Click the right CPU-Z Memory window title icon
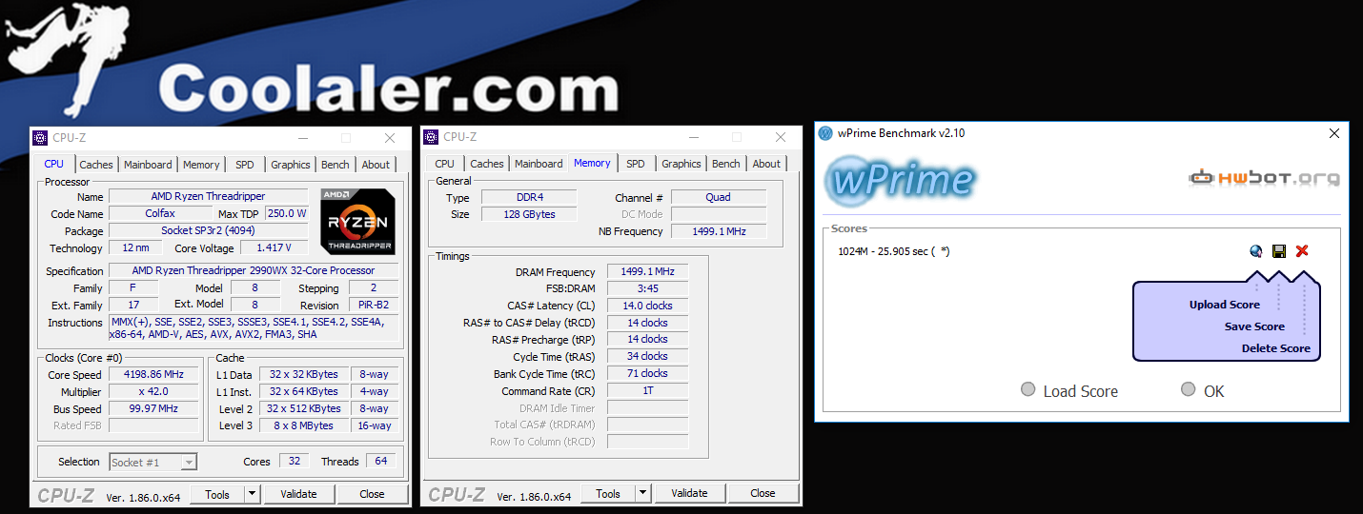The width and height of the screenshot is (1363, 514). tap(431, 137)
